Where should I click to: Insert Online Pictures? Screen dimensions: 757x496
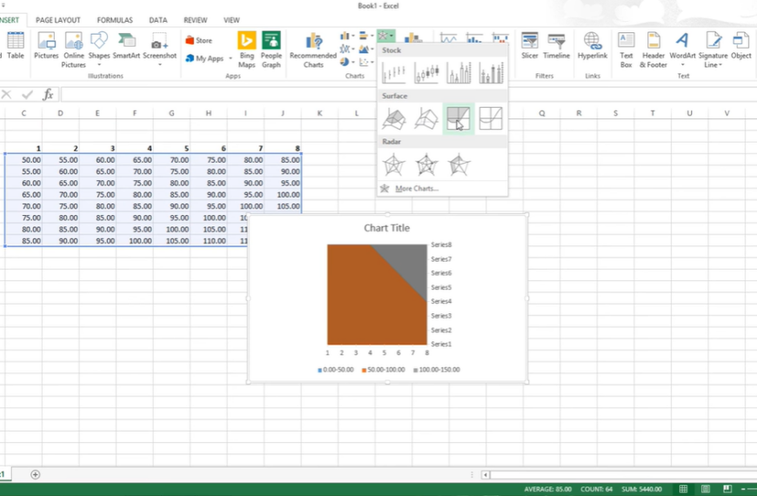[74, 50]
